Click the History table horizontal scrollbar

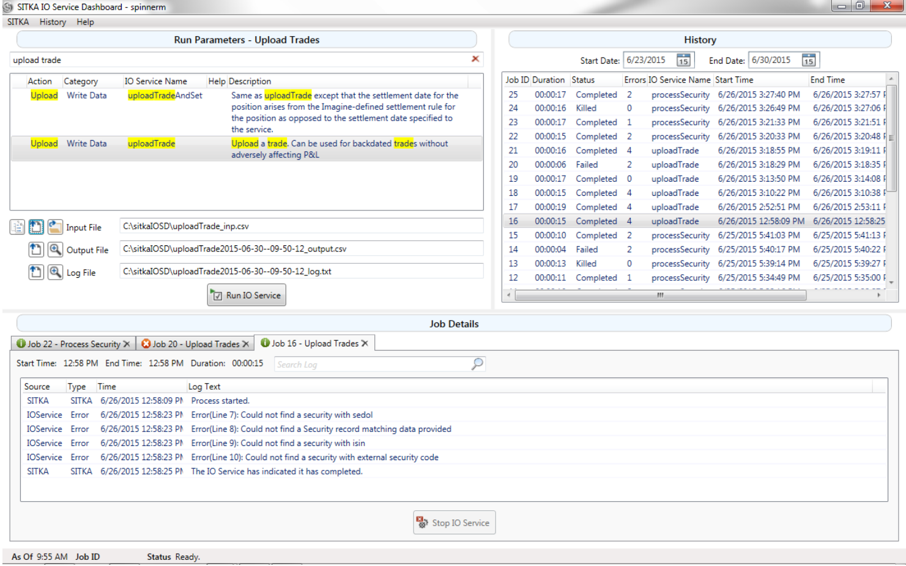coord(660,295)
